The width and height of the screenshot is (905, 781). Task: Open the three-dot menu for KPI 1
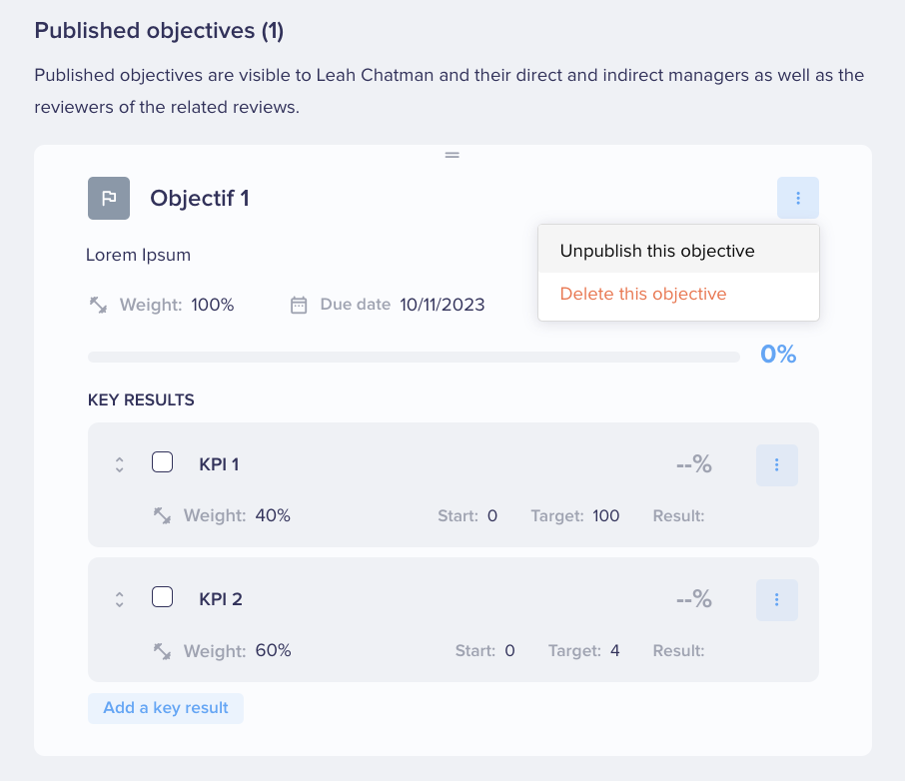click(777, 464)
